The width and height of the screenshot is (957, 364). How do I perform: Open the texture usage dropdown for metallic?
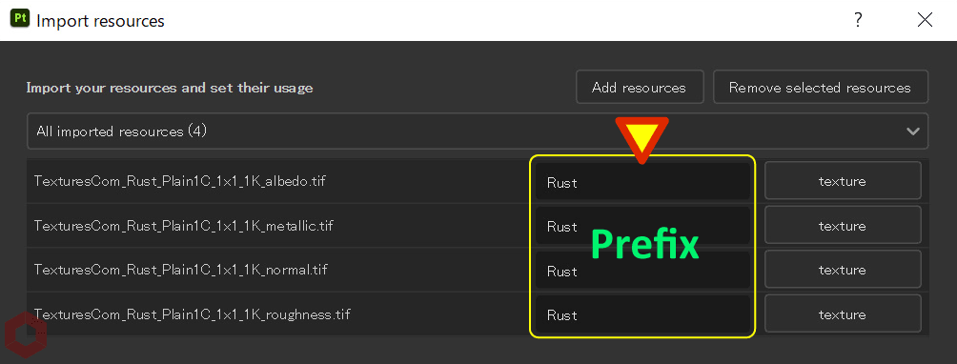(x=843, y=225)
